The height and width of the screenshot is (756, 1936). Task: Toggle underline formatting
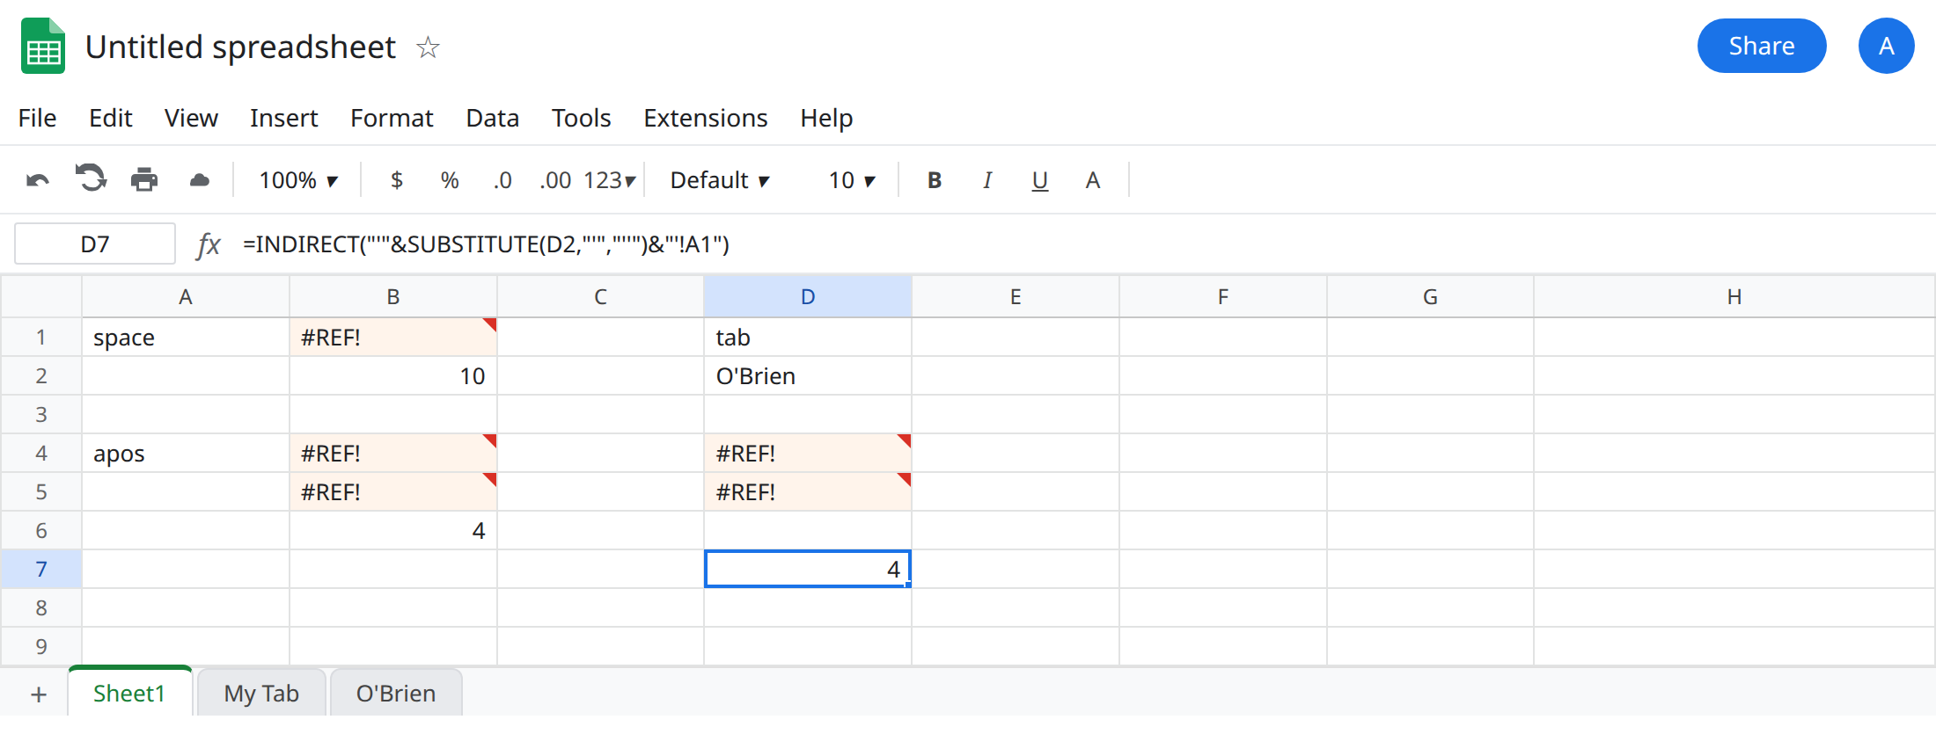point(1040,181)
